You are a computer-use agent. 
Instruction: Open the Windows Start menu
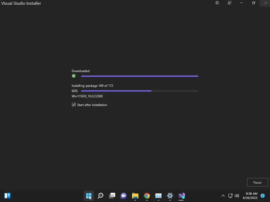click(x=89, y=196)
